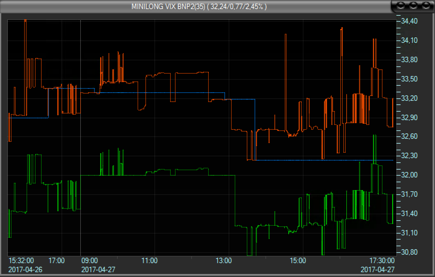The height and width of the screenshot is (277, 435).
Task: Click the 15:32:00 start time label
Action: (21, 260)
